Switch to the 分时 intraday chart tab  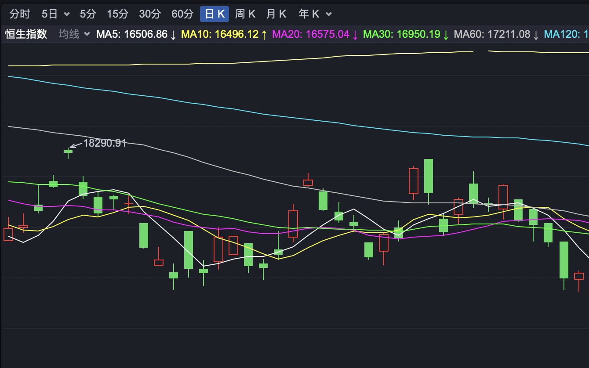pyautogui.click(x=20, y=14)
